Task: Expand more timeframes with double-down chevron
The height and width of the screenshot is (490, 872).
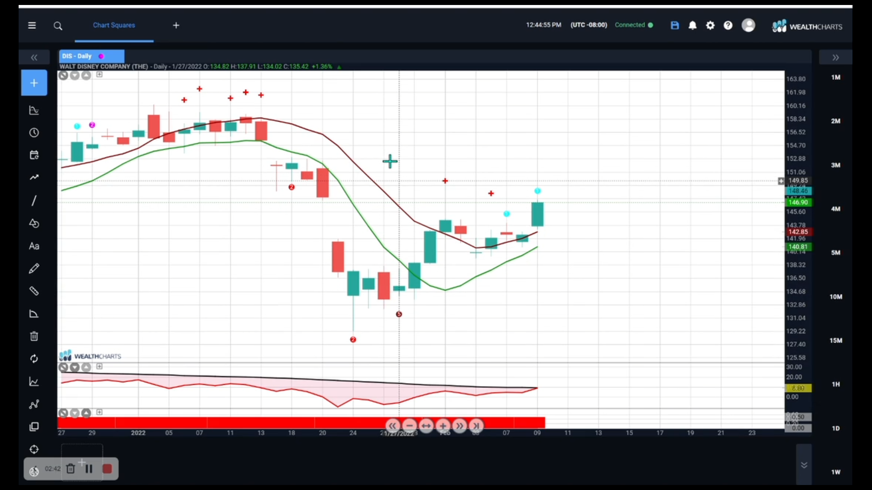Action: pos(804,465)
